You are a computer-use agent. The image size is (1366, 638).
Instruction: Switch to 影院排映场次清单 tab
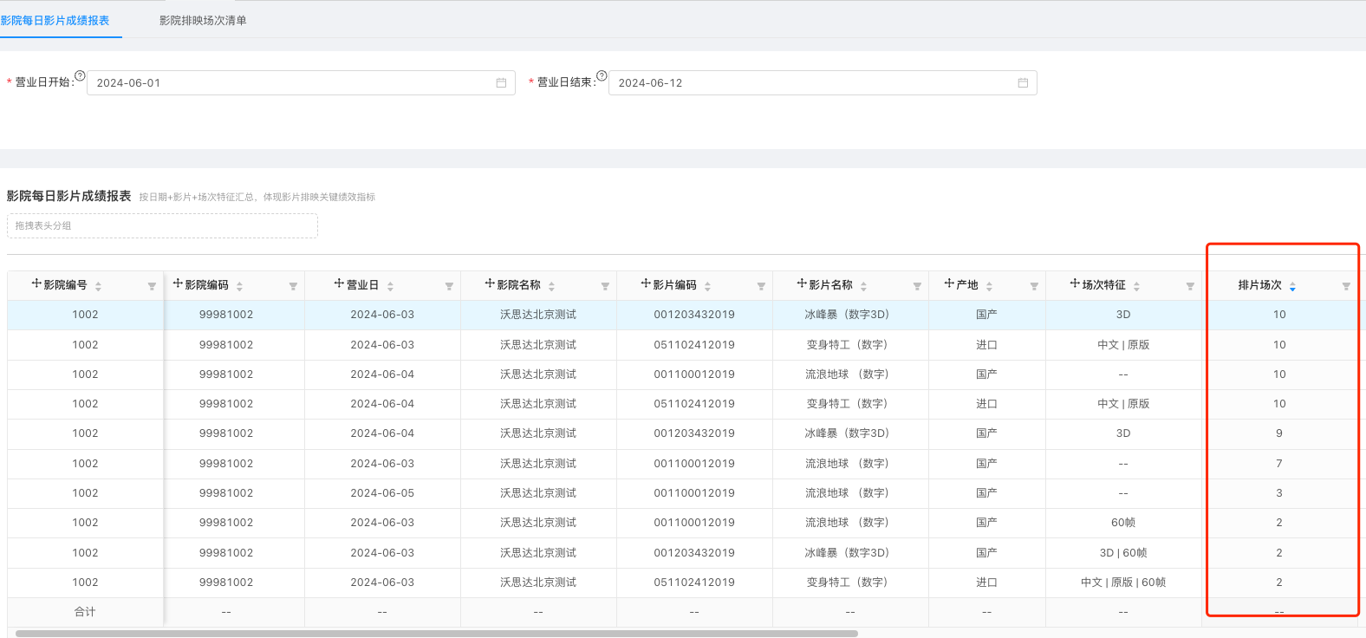(203, 20)
